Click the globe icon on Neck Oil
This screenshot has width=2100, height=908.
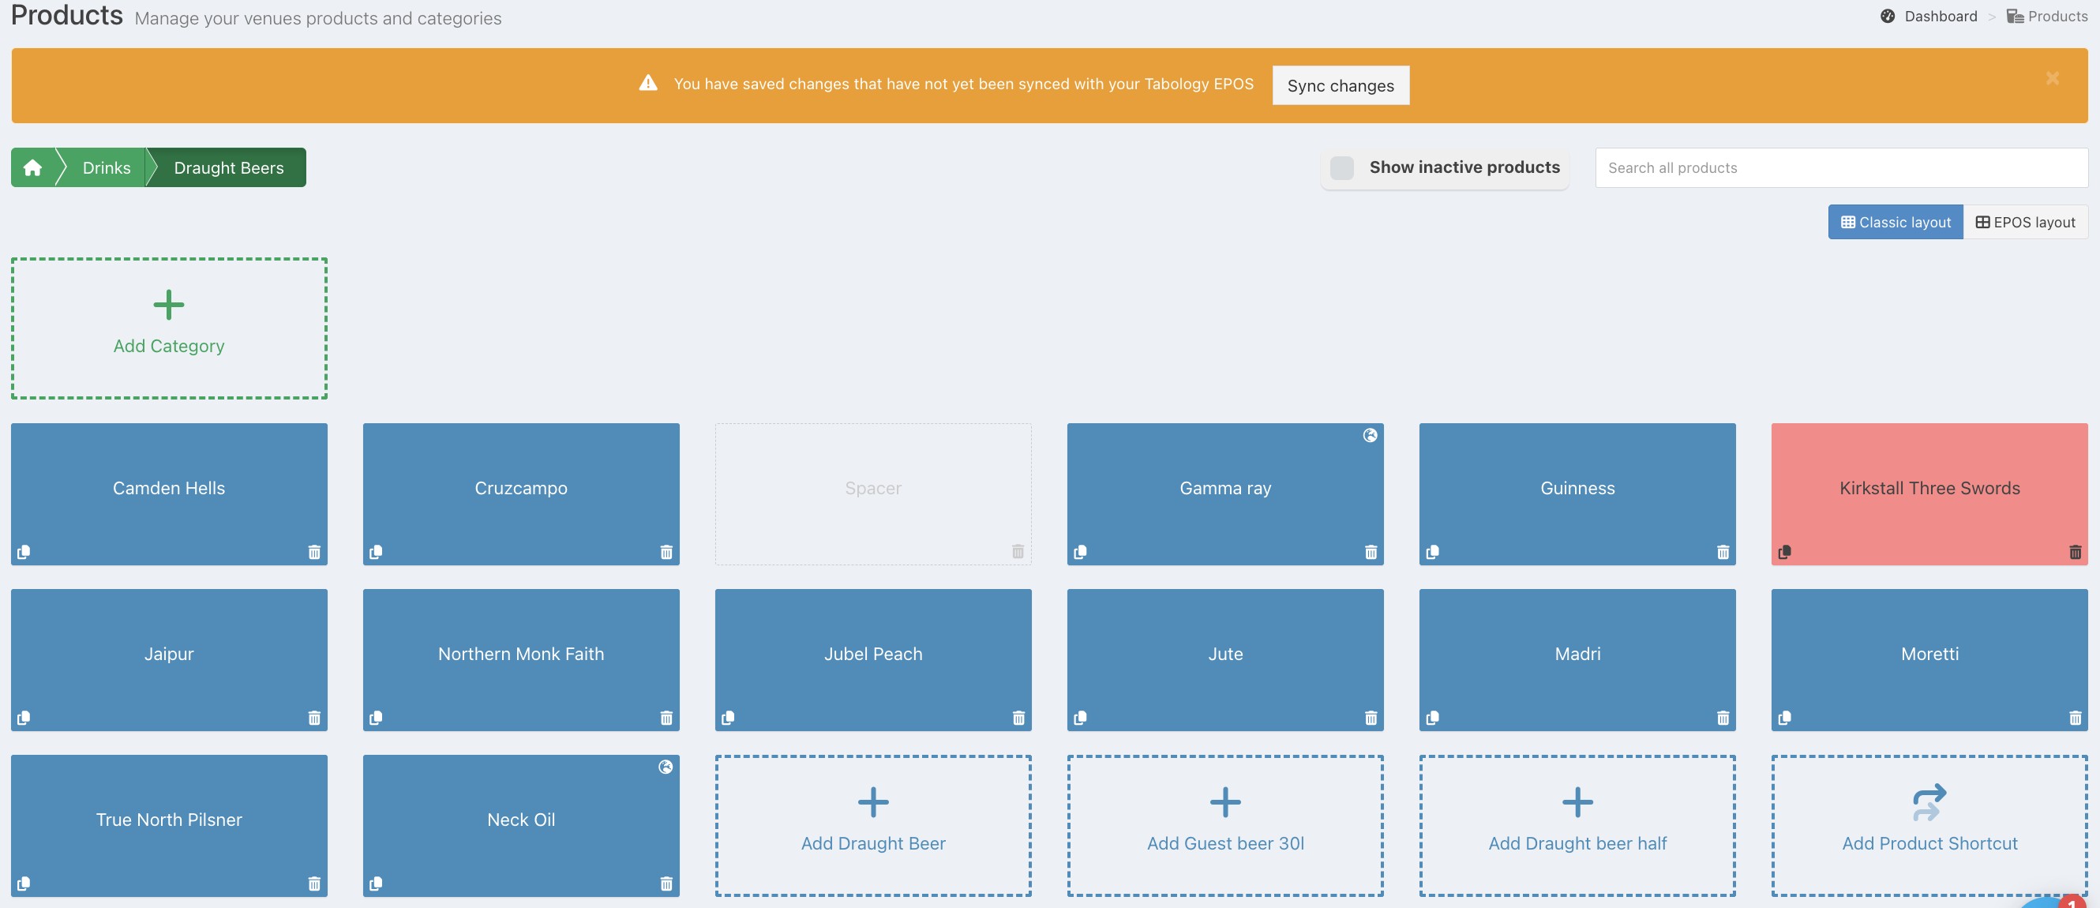tap(666, 767)
